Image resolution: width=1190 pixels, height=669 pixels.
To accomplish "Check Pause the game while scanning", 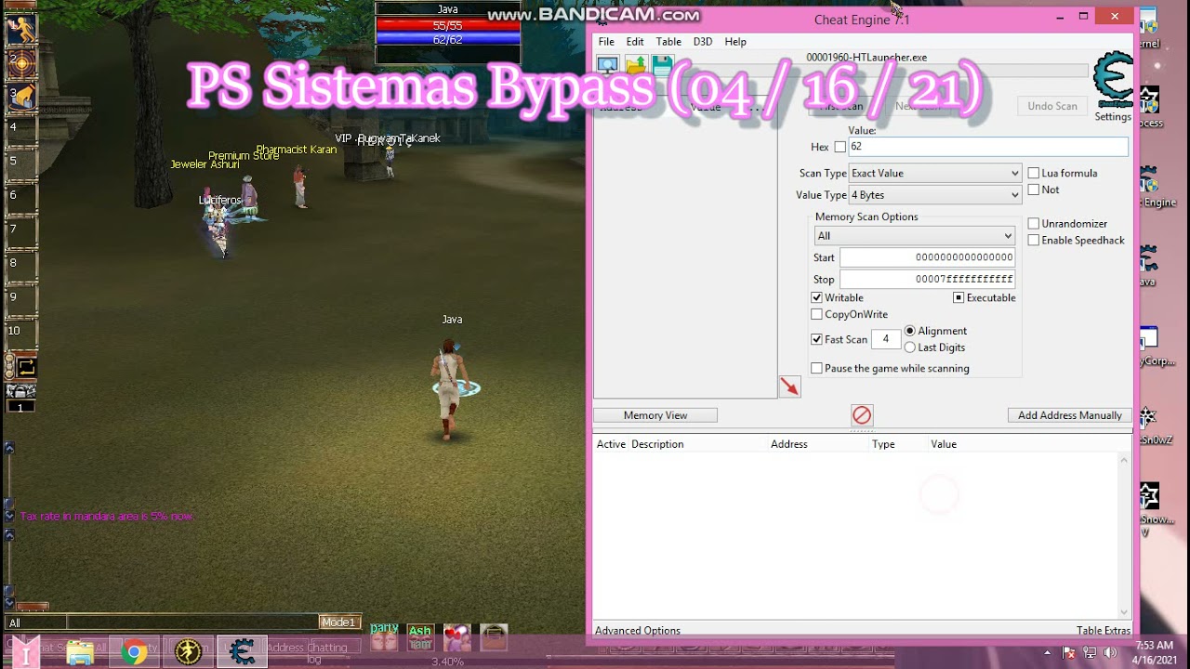I will point(817,369).
